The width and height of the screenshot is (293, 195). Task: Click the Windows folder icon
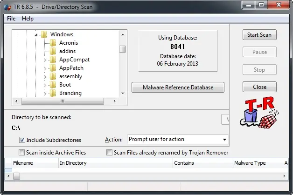[44, 34]
